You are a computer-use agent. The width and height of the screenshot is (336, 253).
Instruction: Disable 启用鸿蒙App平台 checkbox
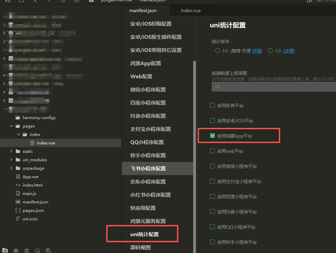click(212, 136)
